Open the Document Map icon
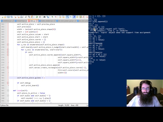This screenshot has height=122, width=163. 80,17
